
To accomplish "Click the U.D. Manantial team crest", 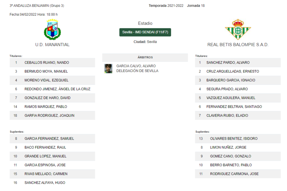I will 52,30.
